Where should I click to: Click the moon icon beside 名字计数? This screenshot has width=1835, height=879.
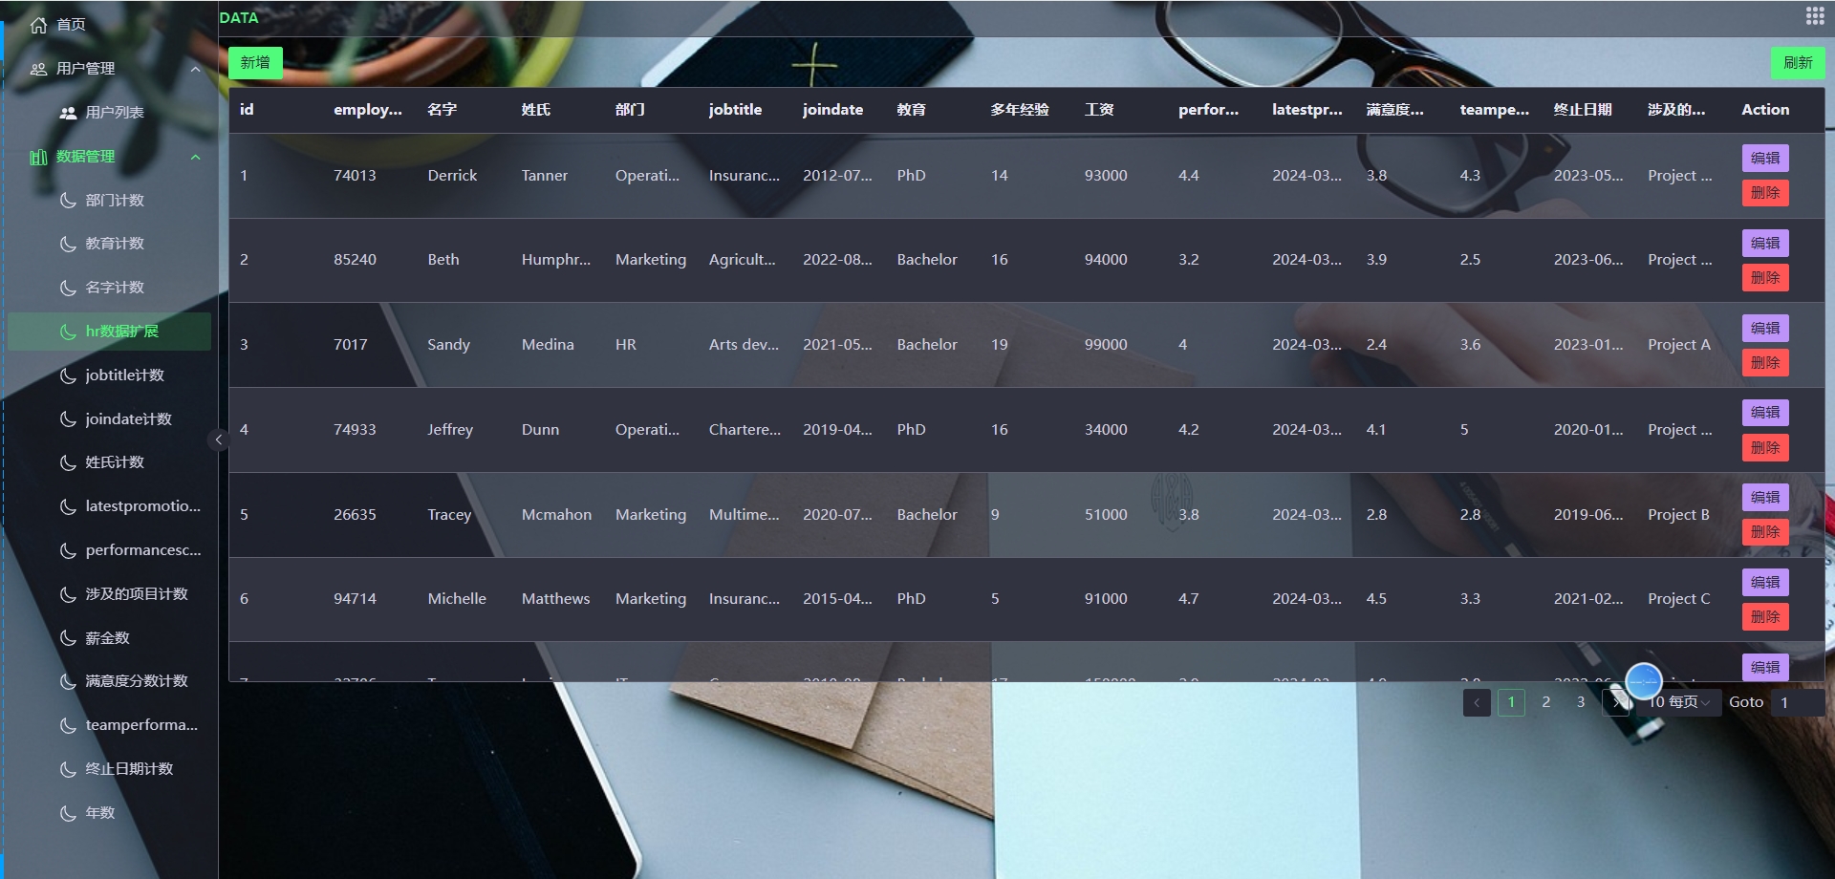(x=68, y=288)
